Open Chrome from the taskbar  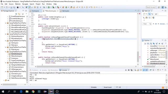click(33, 92)
